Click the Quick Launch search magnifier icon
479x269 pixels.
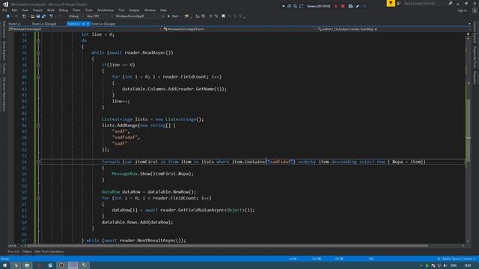(x=451, y=3)
